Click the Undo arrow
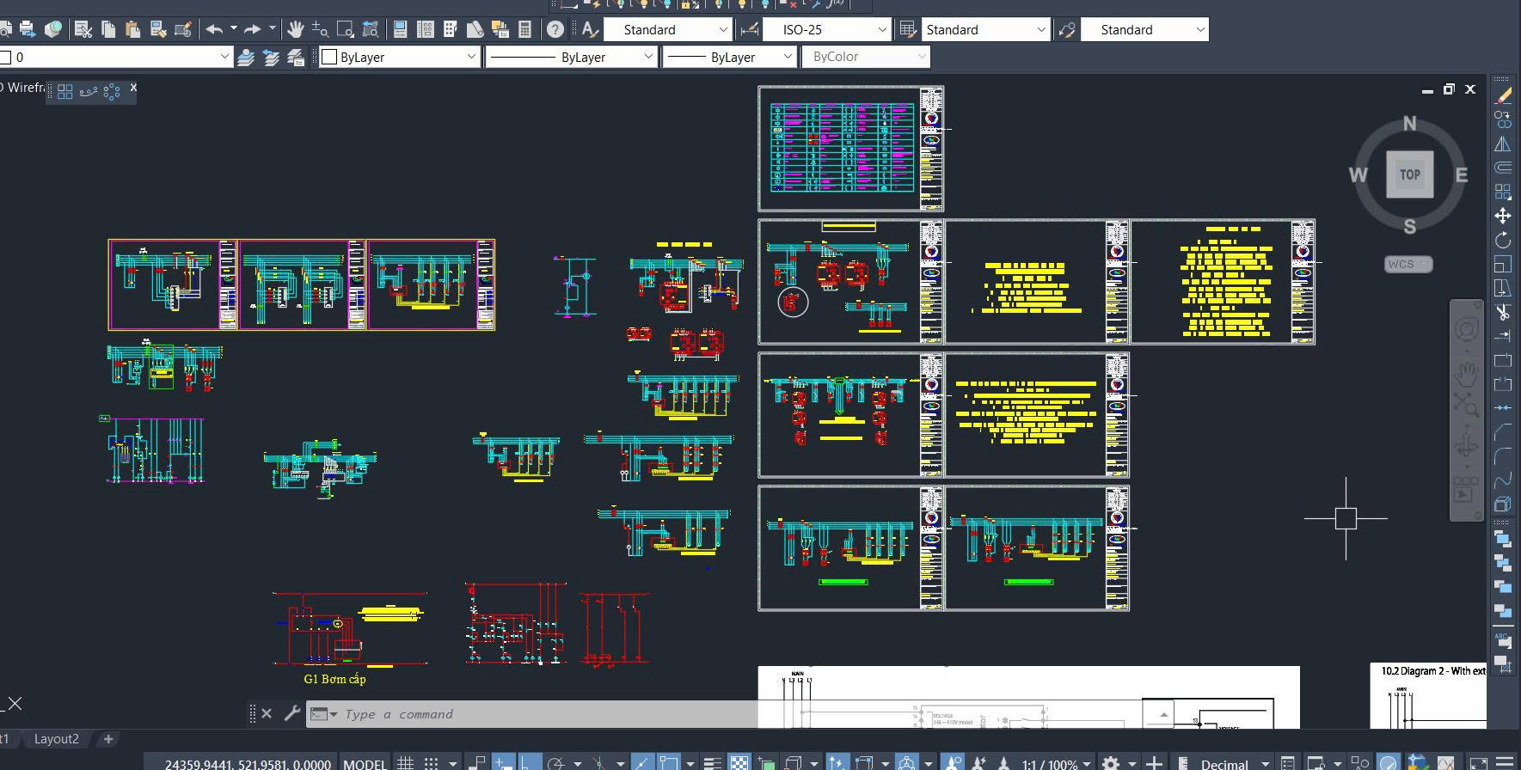1521x770 pixels. tap(214, 30)
